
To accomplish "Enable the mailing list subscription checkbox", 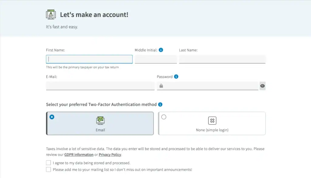I will click(x=49, y=169).
